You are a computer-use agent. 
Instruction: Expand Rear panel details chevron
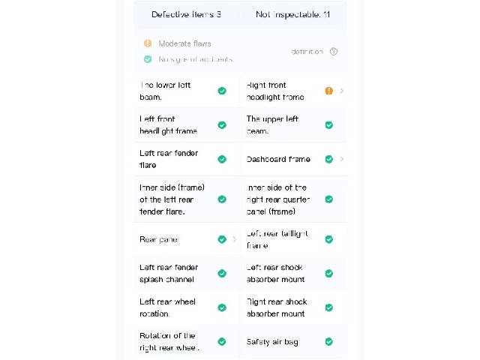235,239
